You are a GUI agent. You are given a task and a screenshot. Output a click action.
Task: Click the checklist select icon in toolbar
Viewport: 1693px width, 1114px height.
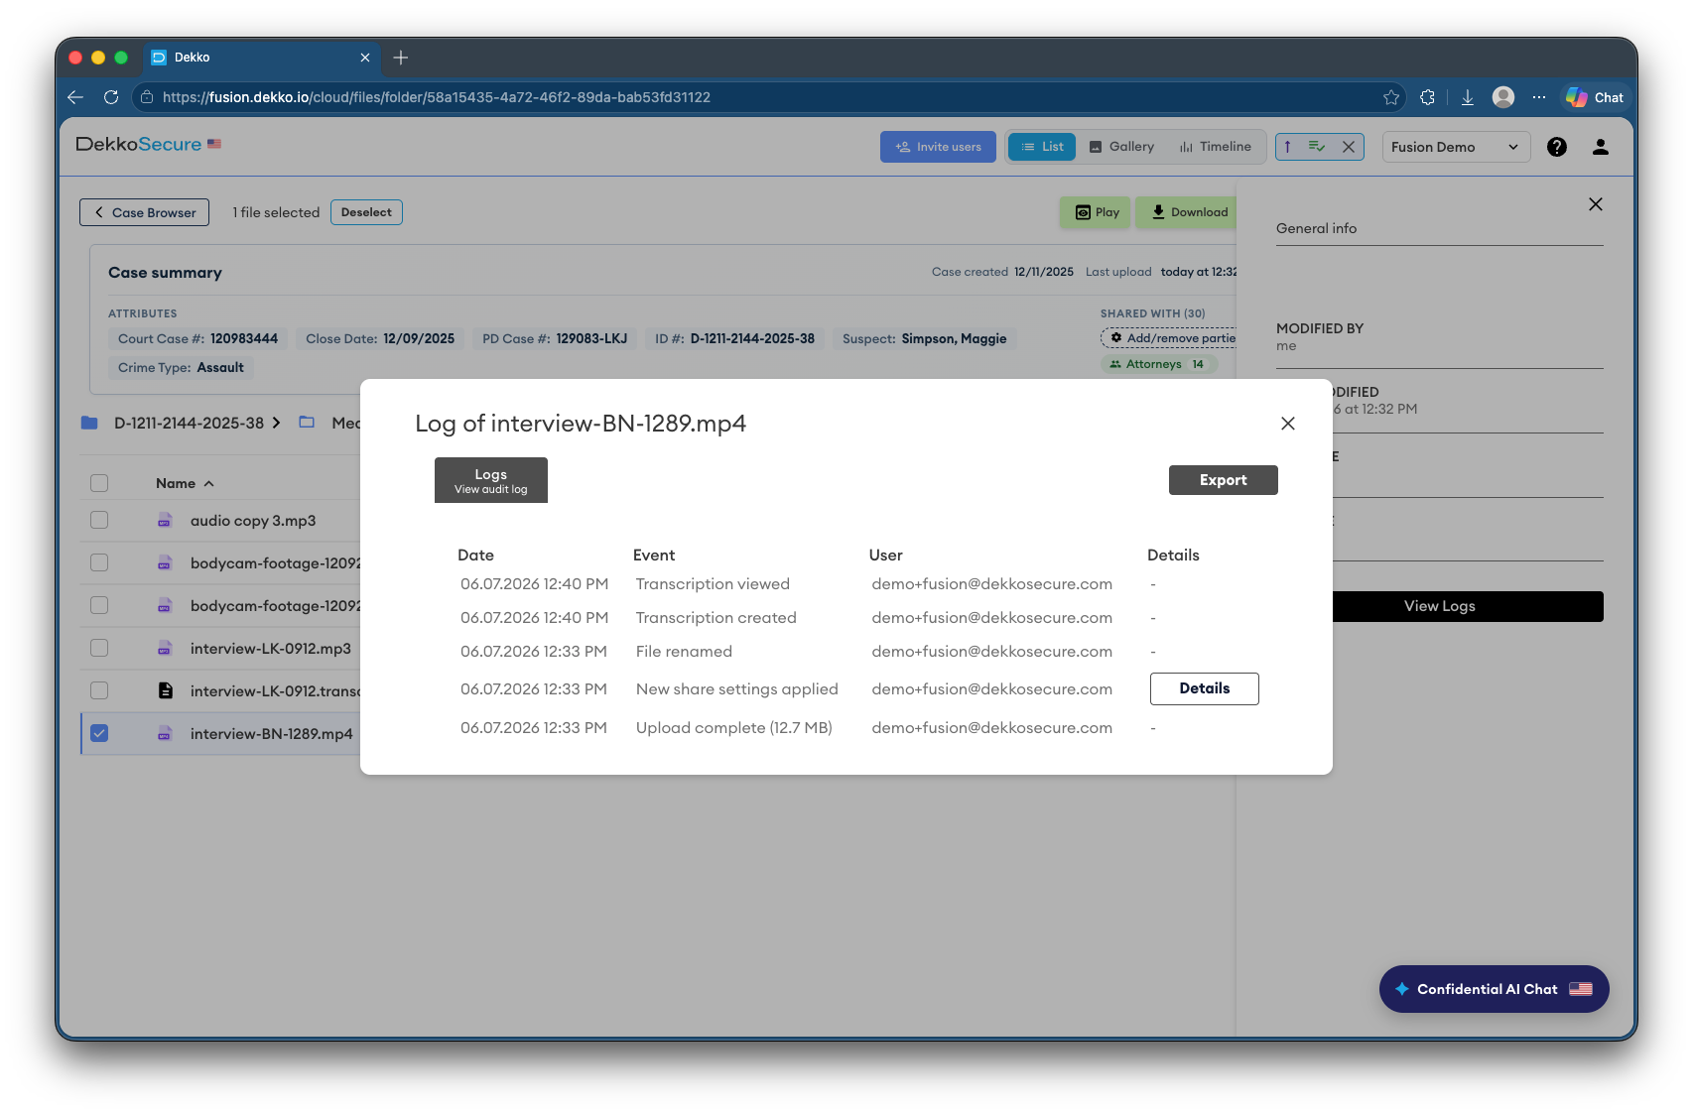pos(1317,147)
